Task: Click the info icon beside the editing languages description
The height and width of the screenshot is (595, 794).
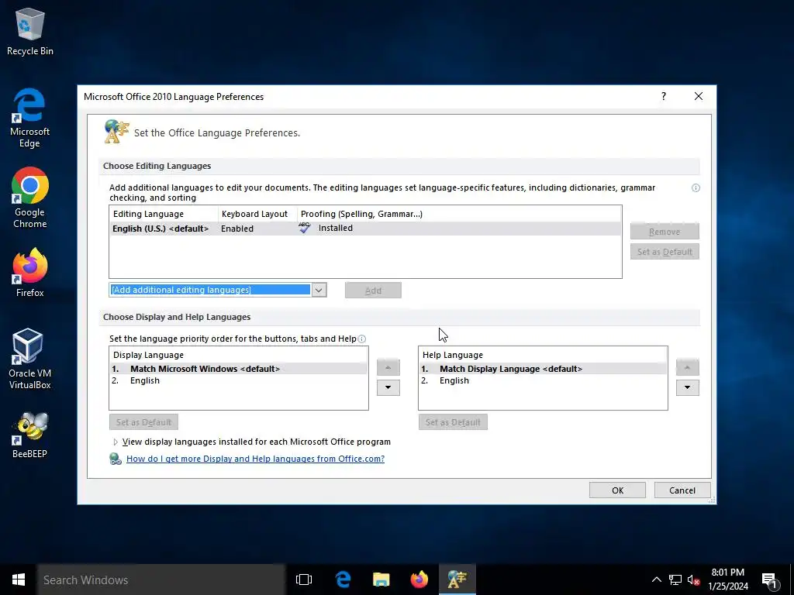Action: click(x=696, y=187)
